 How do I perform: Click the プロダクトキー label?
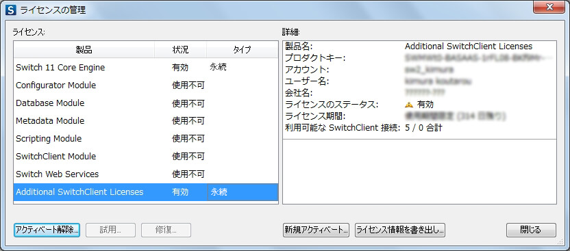click(315, 58)
